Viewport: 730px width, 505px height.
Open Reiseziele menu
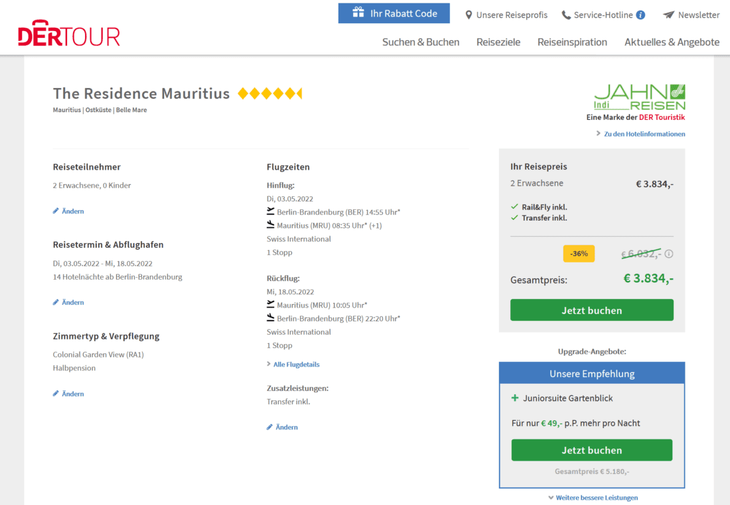(498, 42)
